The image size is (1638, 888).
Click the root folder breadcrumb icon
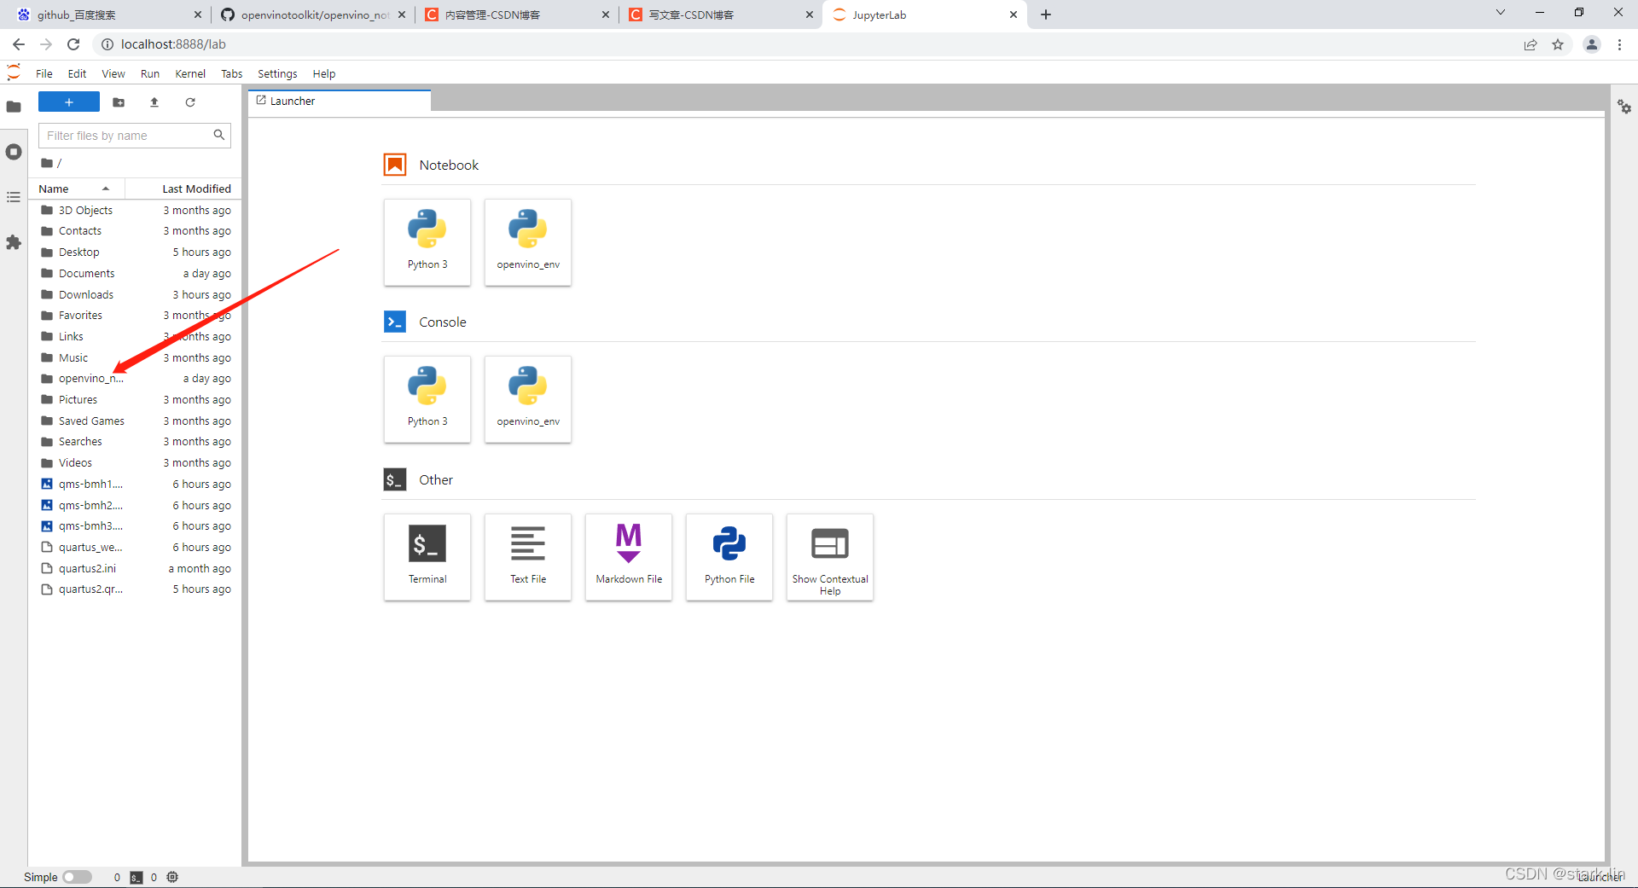click(47, 163)
